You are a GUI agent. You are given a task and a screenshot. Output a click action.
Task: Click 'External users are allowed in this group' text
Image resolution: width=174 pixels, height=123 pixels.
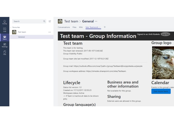[x=124, y=101]
